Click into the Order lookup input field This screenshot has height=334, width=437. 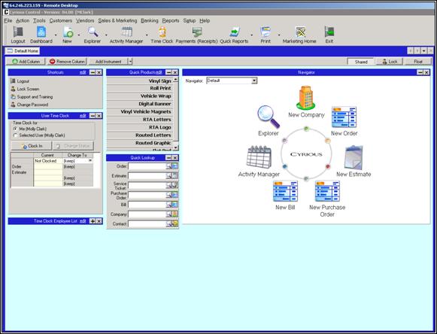point(147,166)
